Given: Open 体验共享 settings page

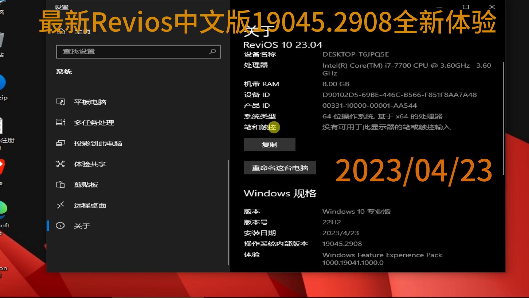Looking at the screenshot, I should click(x=138, y=164).
